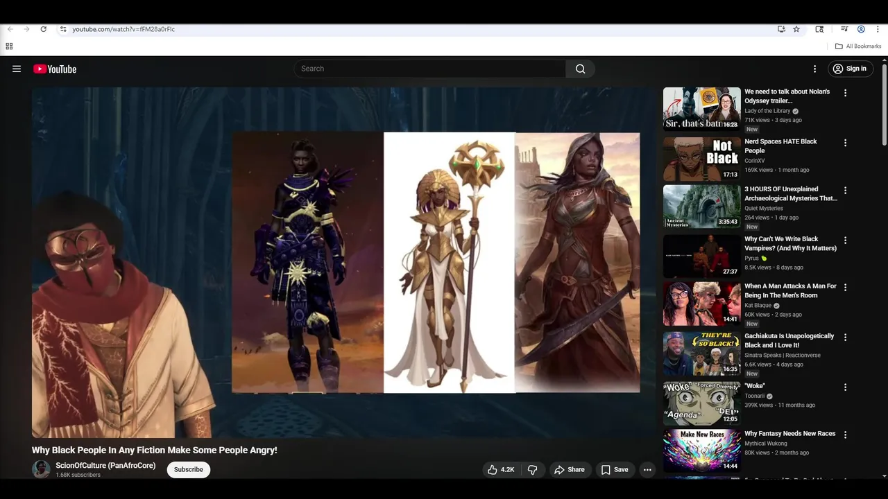Play Why Fantasy Needs New Races thumbnail
This screenshot has height=499, width=888.
(x=701, y=450)
